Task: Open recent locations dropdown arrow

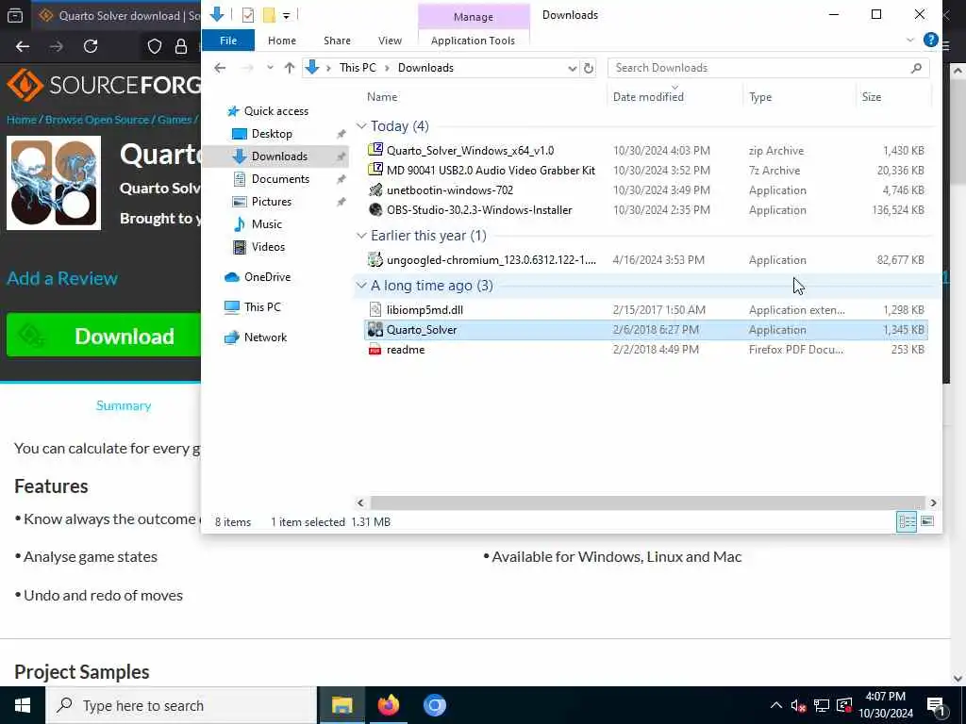Action: (270, 68)
